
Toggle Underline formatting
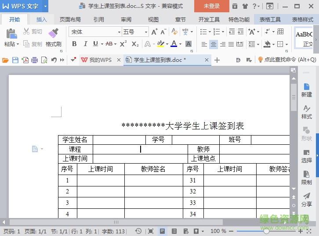click(x=95, y=44)
